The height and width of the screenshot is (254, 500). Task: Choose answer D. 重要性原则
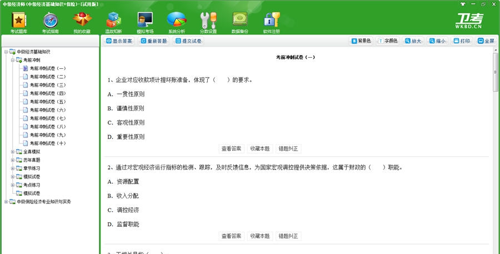click(126, 137)
